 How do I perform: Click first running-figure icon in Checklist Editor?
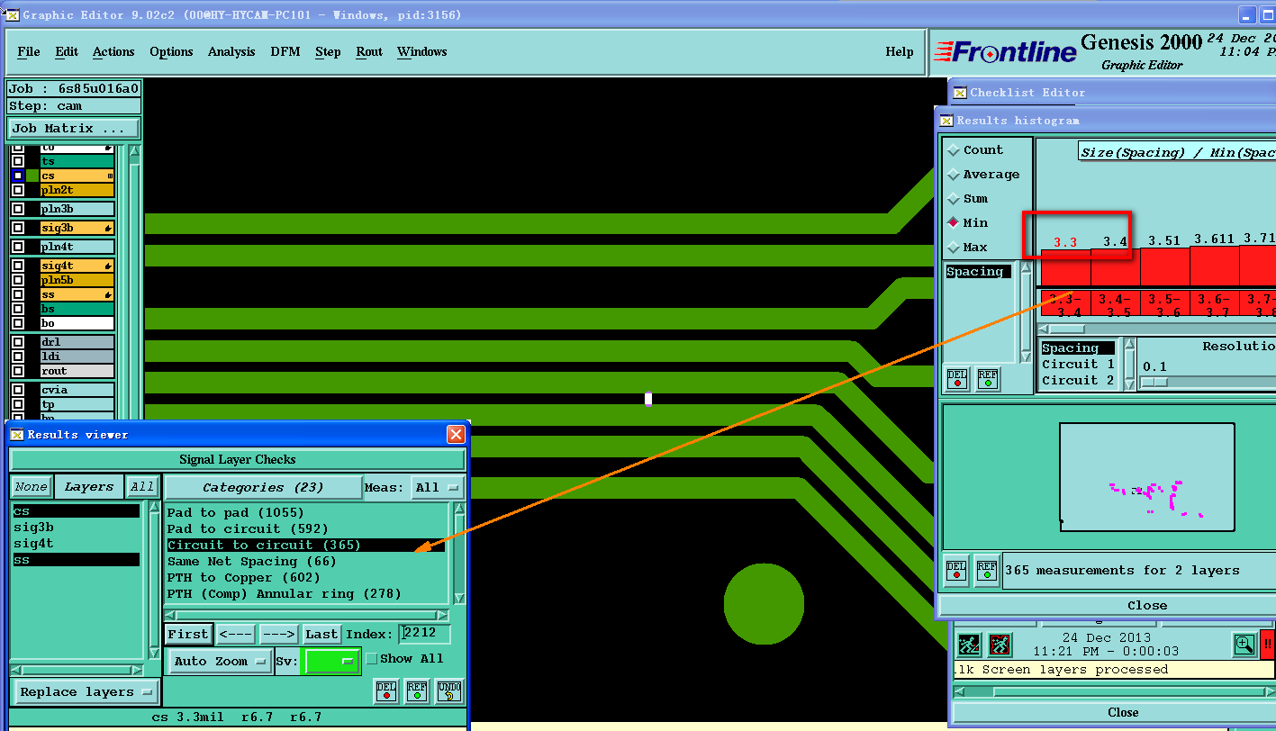(x=969, y=644)
